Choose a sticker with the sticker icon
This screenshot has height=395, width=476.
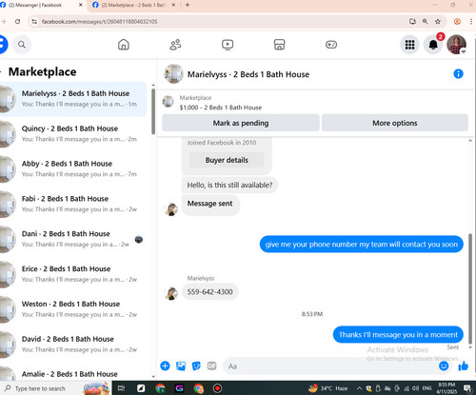[x=196, y=365]
